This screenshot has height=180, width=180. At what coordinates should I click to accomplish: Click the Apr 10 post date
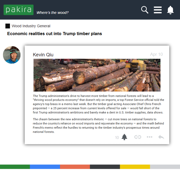(156, 54)
